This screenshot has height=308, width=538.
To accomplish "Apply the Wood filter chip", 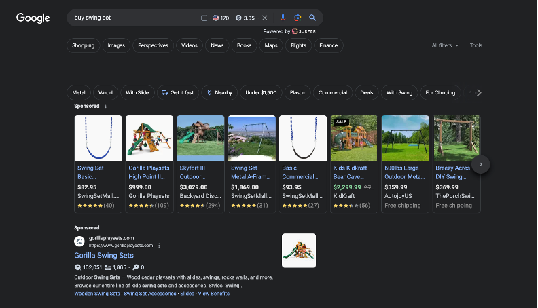I will pyautogui.click(x=106, y=92).
